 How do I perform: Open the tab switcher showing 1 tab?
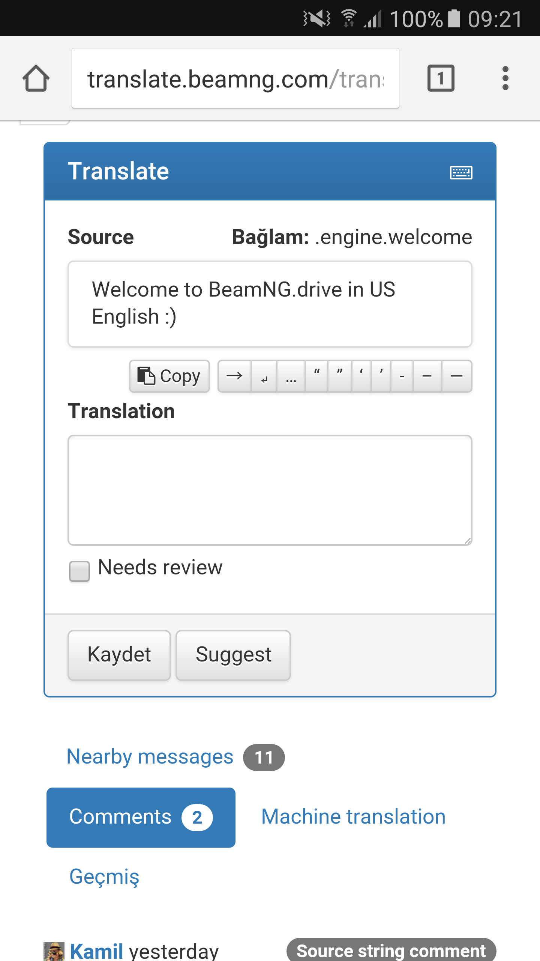(441, 78)
